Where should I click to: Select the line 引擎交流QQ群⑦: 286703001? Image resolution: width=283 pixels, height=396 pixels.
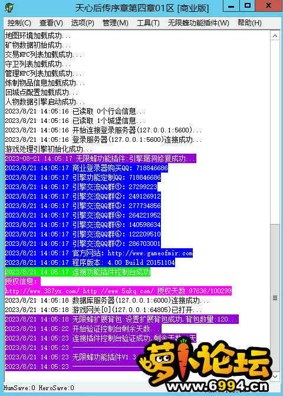pyautogui.click(x=83, y=244)
